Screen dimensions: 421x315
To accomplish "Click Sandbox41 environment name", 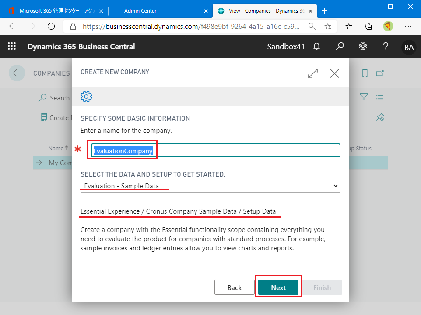I will pyautogui.click(x=286, y=47).
